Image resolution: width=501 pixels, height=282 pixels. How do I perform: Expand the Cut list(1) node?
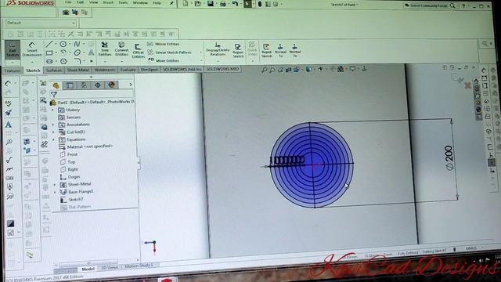point(53,132)
